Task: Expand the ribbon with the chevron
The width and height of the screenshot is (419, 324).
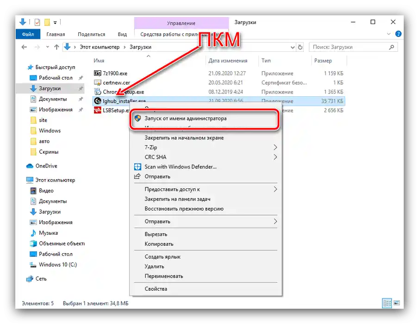Action: pyautogui.click(x=388, y=34)
